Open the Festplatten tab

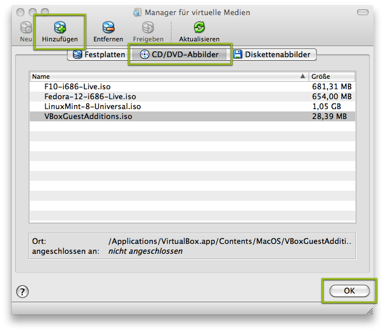(99, 54)
